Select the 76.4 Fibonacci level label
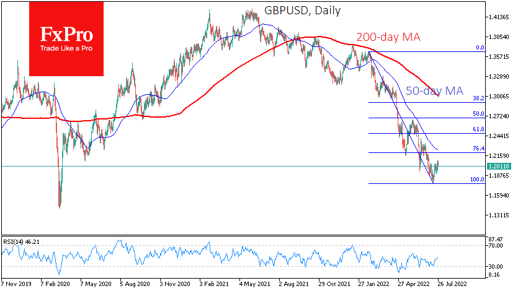Viewport: 518px width, 291px height. coord(478,149)
